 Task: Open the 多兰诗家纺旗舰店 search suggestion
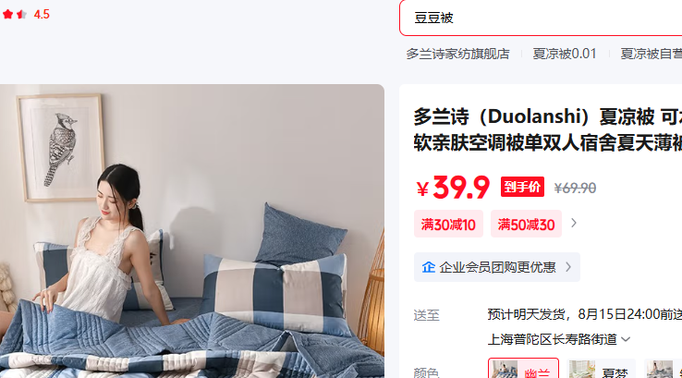(x=457, y=54)
